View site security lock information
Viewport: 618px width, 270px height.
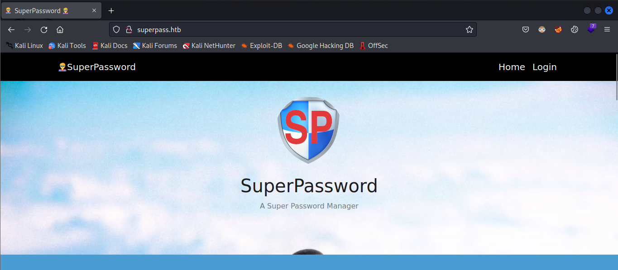pyautogui.click(x=129, y=30)
